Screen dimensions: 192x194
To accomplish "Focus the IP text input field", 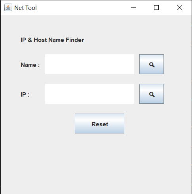I will point(89,94).
